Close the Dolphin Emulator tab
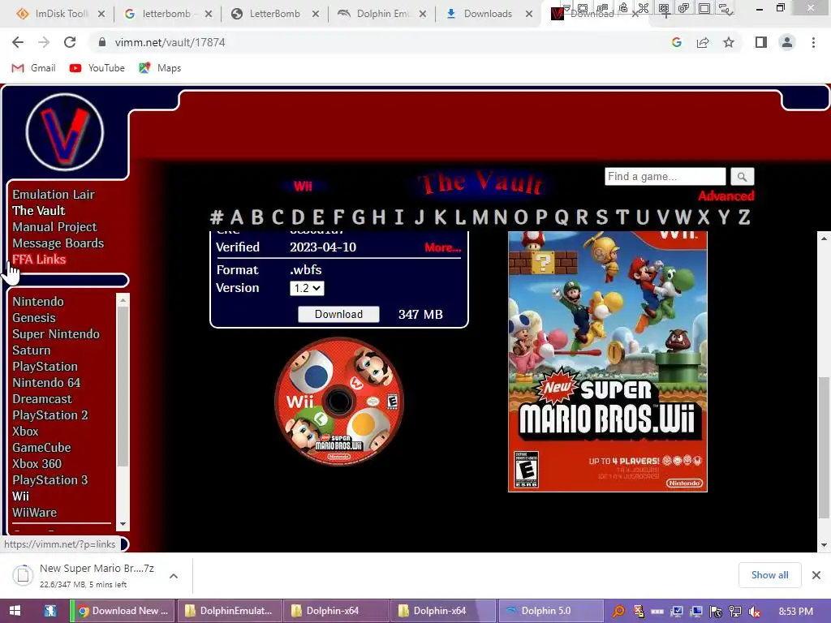831x623 pixels. point(422,15)
